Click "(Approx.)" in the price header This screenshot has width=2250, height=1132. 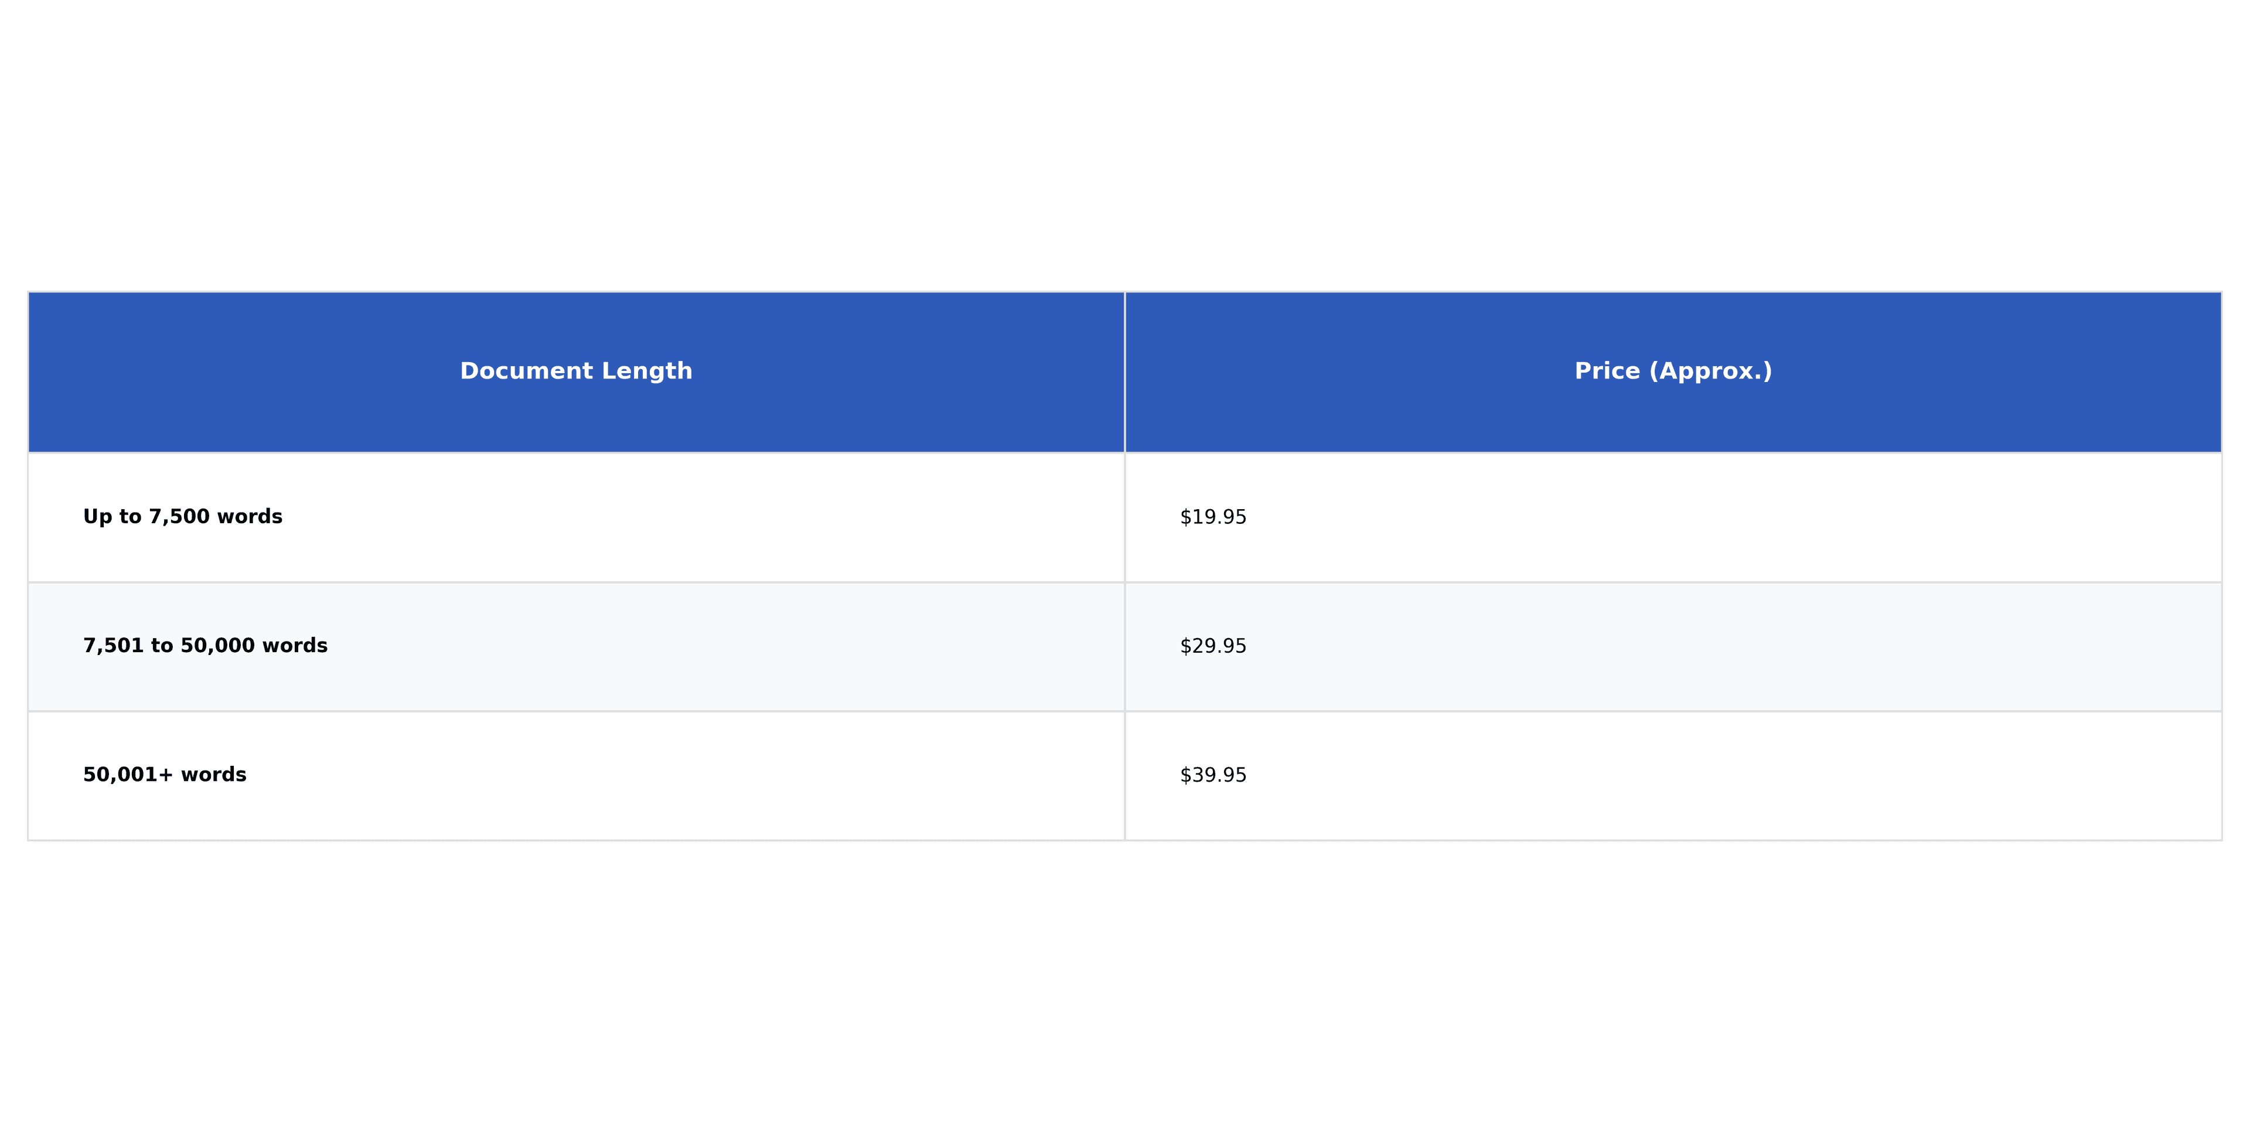click(1710, 371)
